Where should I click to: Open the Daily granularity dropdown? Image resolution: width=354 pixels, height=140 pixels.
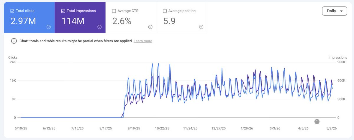[x=335, y=11]
